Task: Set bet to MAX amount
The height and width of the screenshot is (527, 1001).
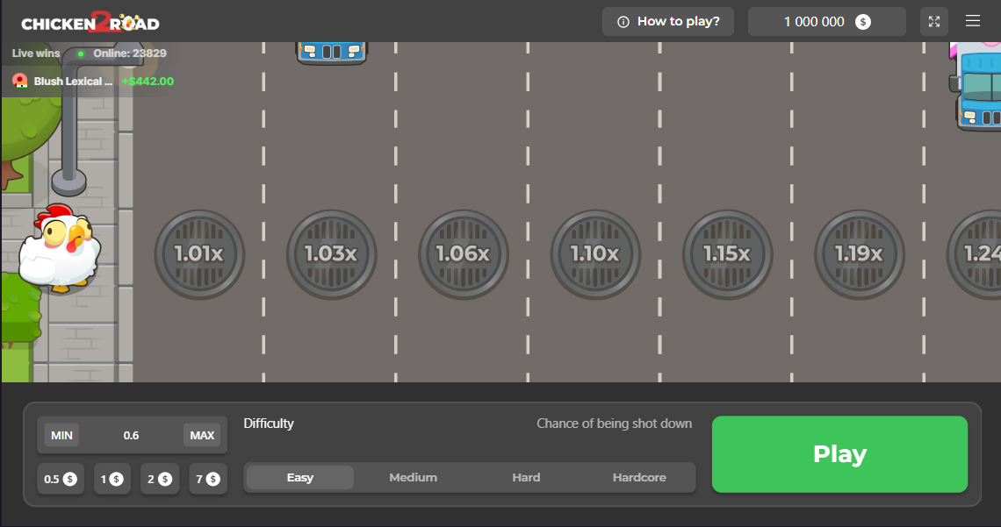Action: tap(202, 436)
